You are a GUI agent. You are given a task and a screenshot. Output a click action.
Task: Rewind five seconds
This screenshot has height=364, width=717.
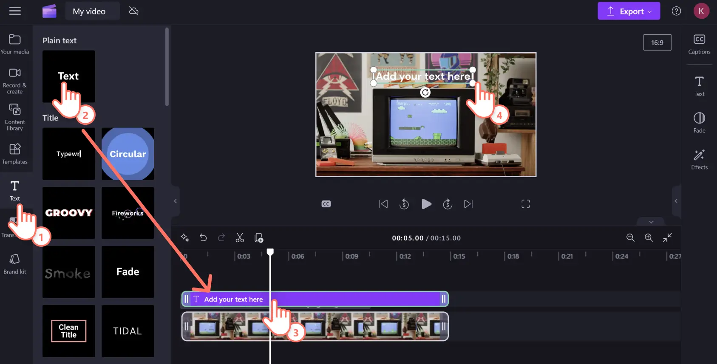(404, 204)
